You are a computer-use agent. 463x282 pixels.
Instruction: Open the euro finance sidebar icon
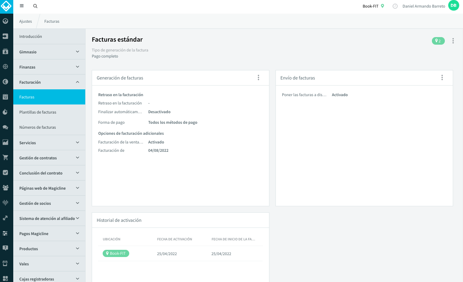pyautogui.click(x=5, y=81)
